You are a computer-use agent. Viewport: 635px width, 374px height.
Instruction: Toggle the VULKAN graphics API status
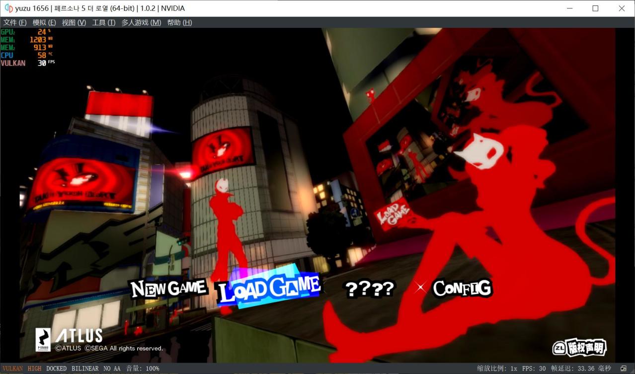click(x=12, y=369)
